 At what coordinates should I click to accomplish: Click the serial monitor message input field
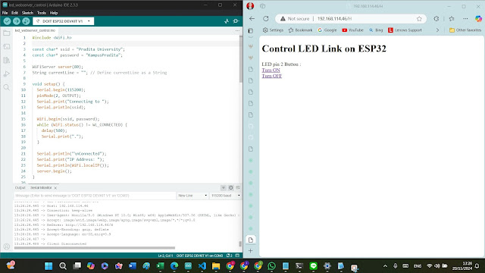[x=95, y=196]
